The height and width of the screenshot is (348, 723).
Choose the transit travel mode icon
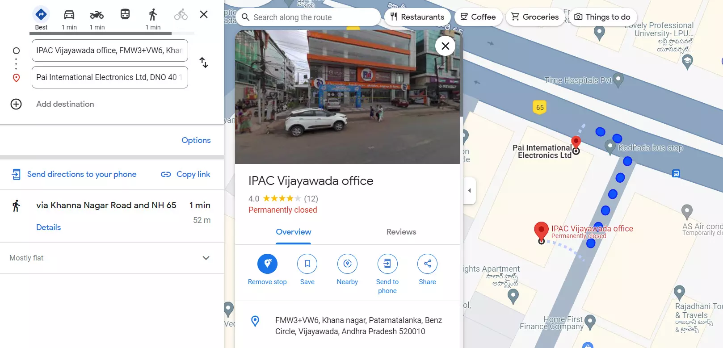[125, 15]
